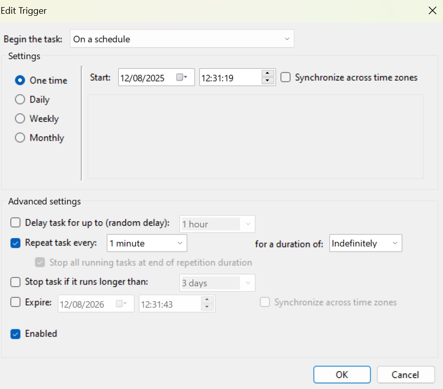Screen dimensions: 443x389
Task: Enable Synchronize across time zones for Start
Action: (286, 77)
